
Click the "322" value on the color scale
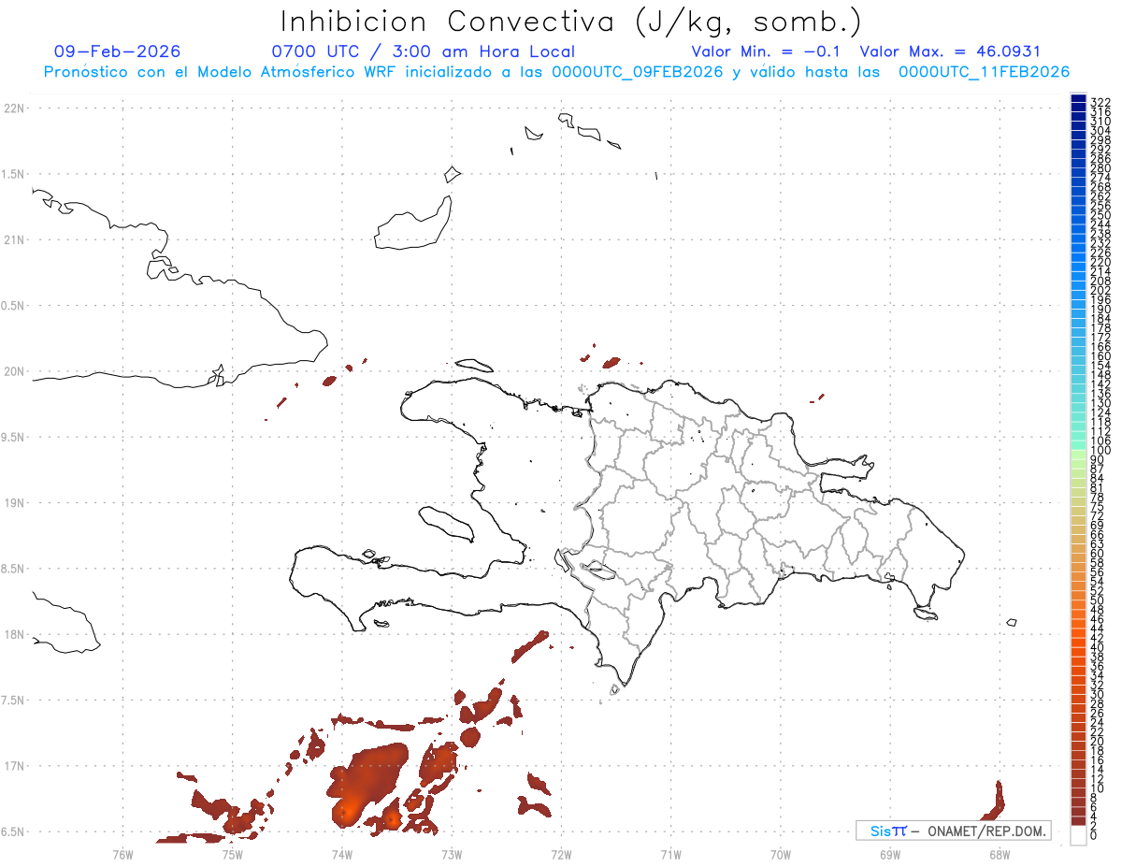click(x=1100, y=102)
